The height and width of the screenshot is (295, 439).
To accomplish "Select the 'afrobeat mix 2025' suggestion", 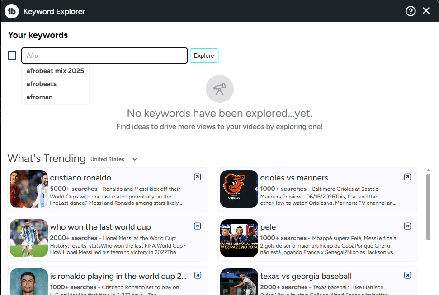I will (55, 71).
